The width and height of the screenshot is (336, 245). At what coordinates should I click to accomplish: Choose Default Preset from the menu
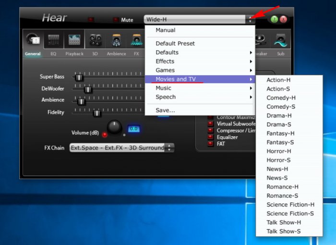coord(175,44)
